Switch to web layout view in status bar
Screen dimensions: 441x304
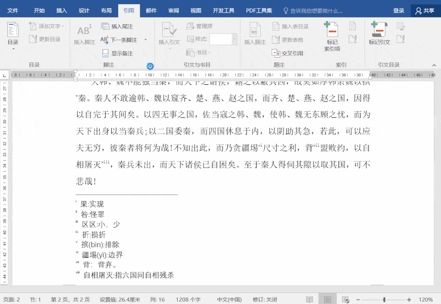click(x=345, y=300)
